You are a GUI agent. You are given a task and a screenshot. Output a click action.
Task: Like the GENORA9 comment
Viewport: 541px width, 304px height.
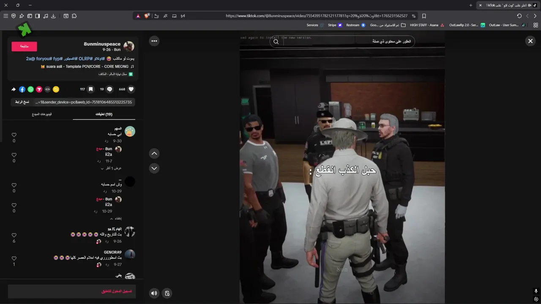[14, 258]
